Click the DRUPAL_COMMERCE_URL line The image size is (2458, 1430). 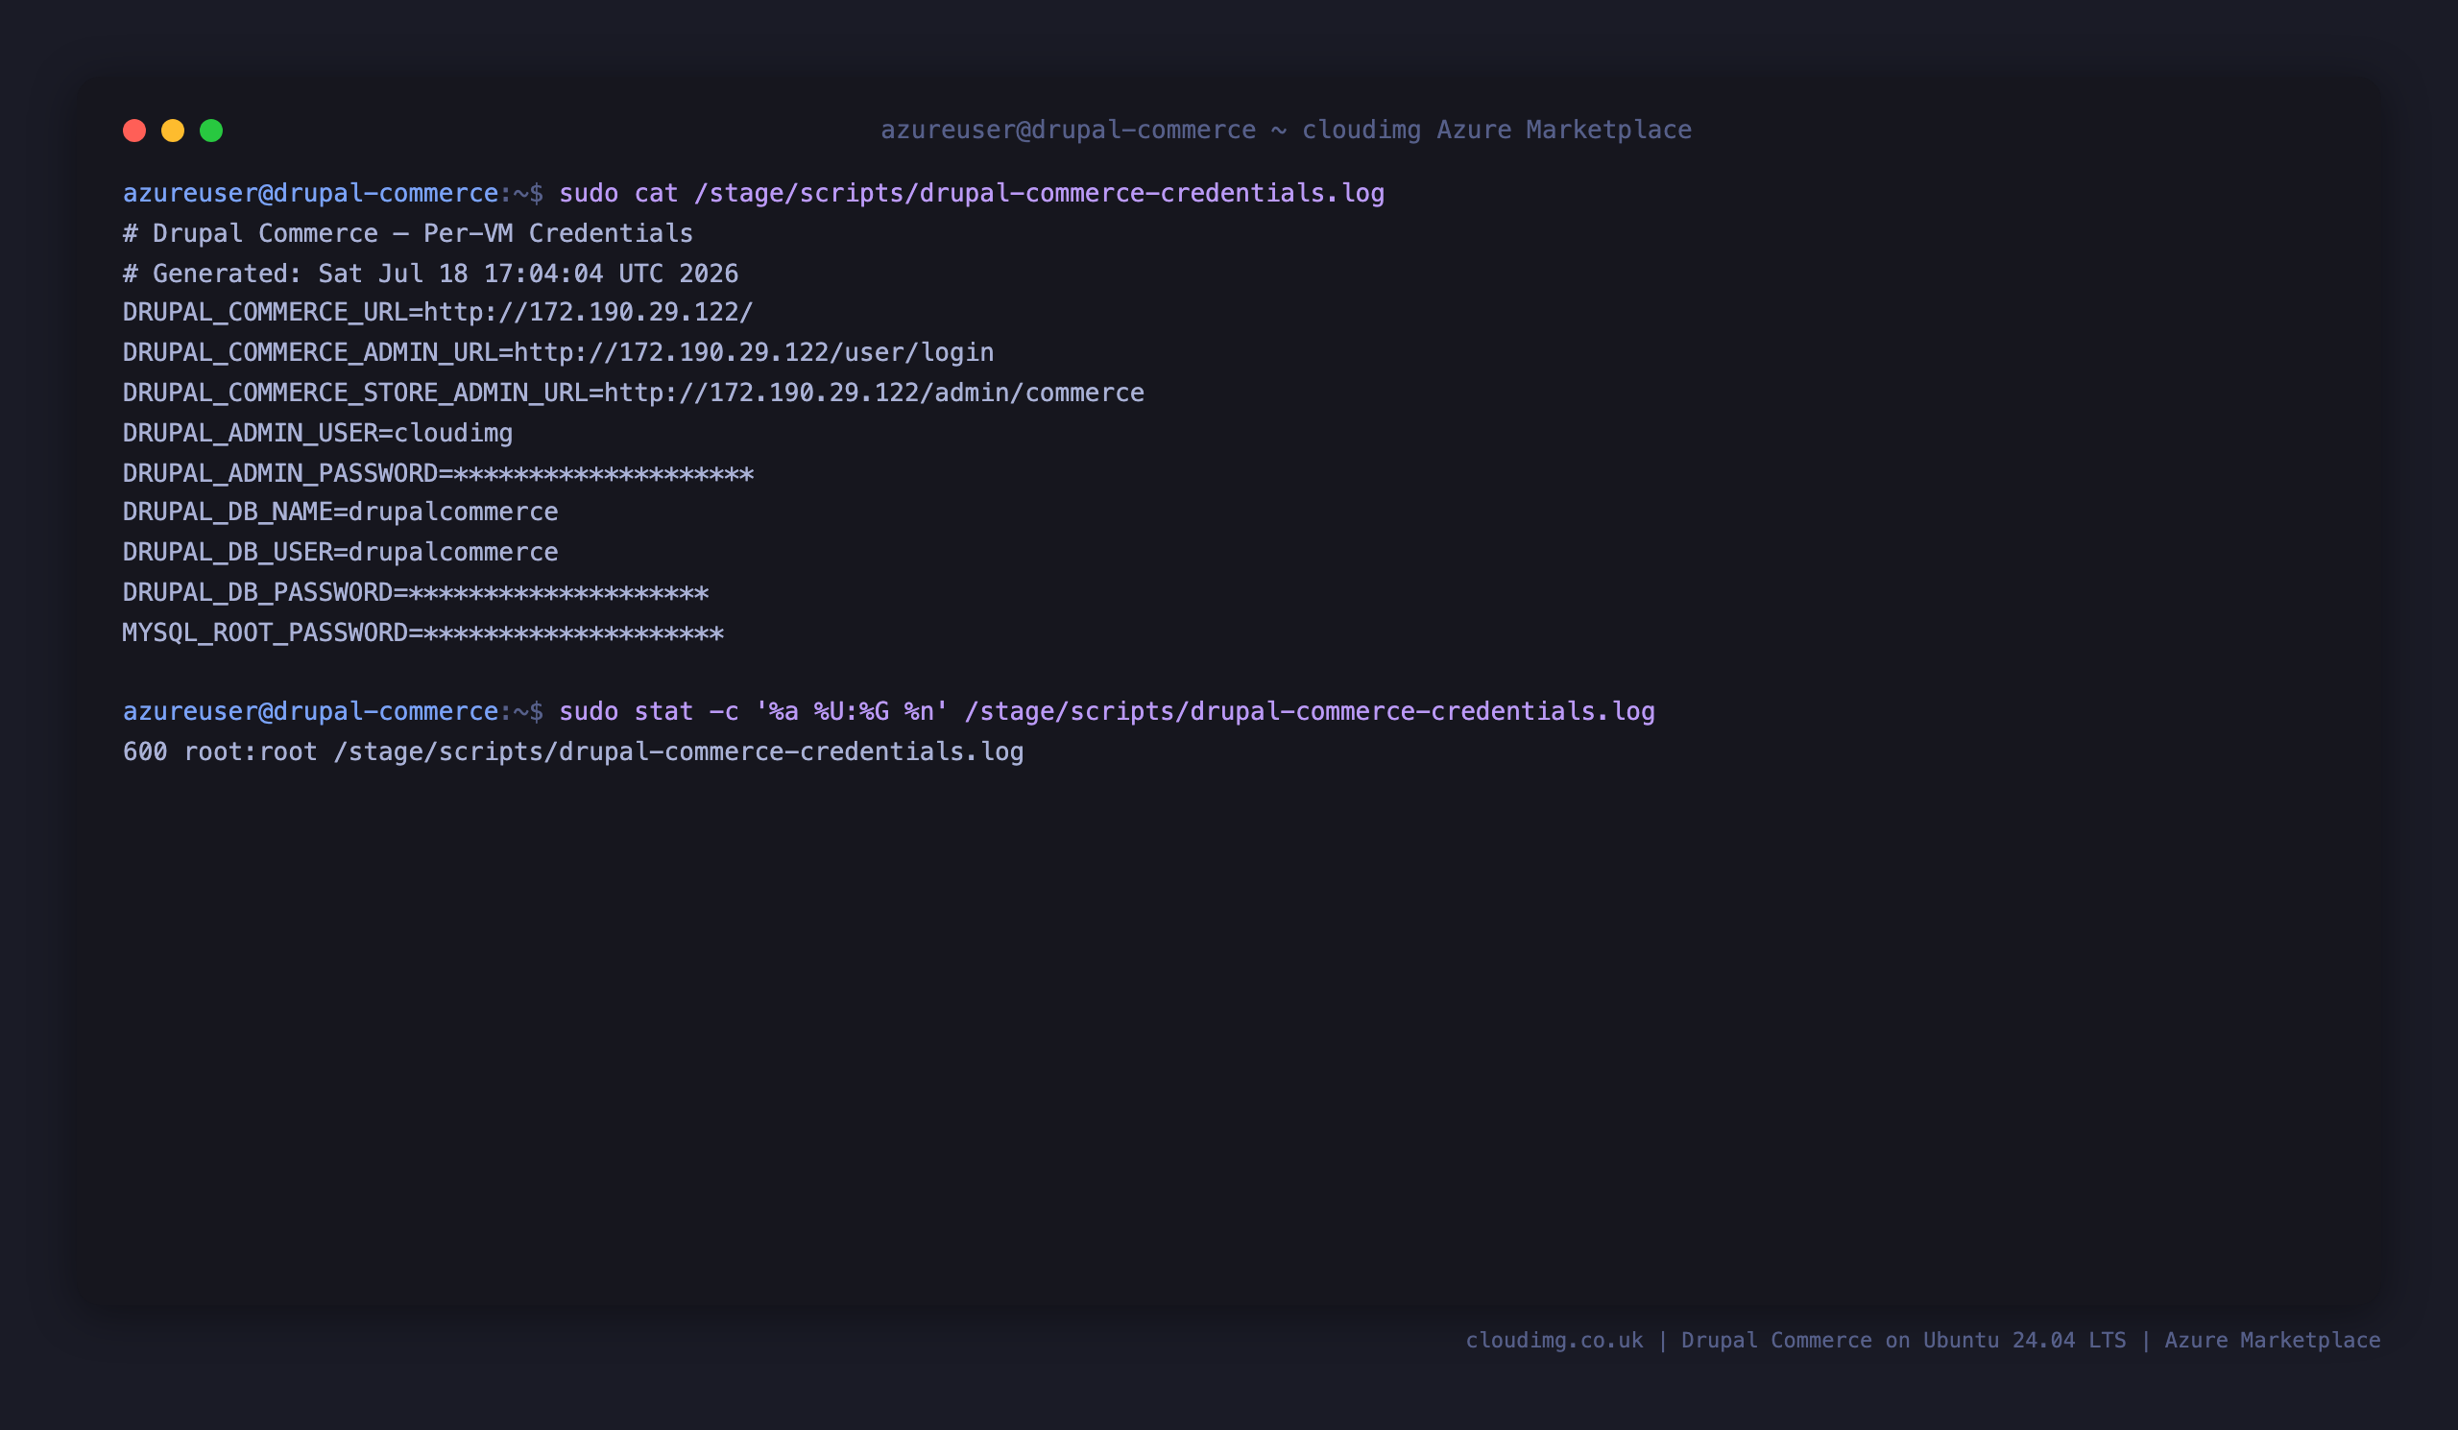tap(438, 313)
